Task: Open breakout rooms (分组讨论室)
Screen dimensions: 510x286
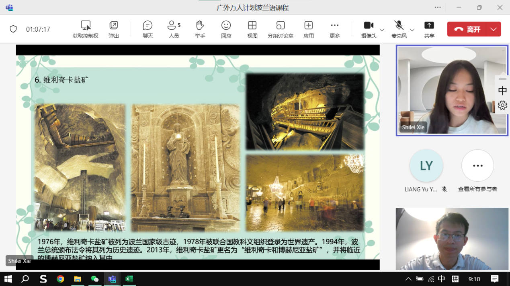Action: point(280,29)
